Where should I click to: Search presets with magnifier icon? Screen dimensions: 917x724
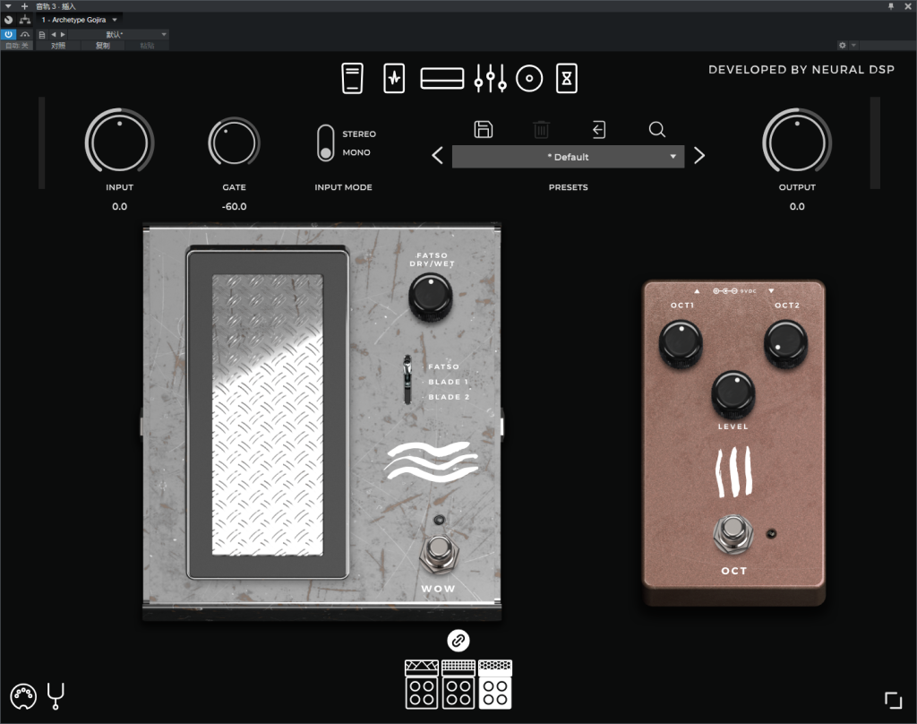point(656,129)
